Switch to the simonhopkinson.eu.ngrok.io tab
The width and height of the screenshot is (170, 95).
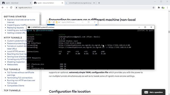(80, 3)
